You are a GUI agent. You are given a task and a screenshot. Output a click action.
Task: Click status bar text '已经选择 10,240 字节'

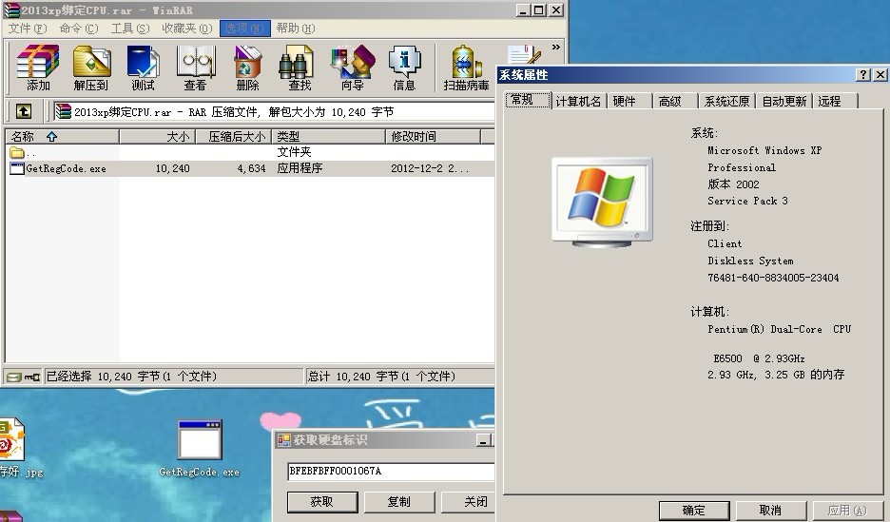pos(131,377)
